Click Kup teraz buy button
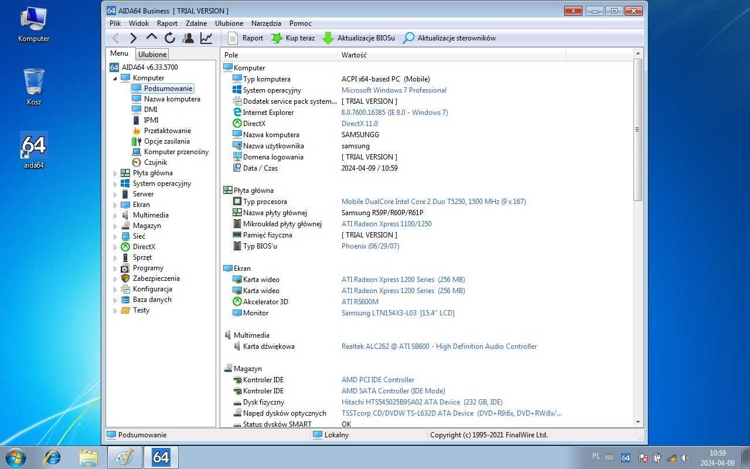 pos(293,38)
